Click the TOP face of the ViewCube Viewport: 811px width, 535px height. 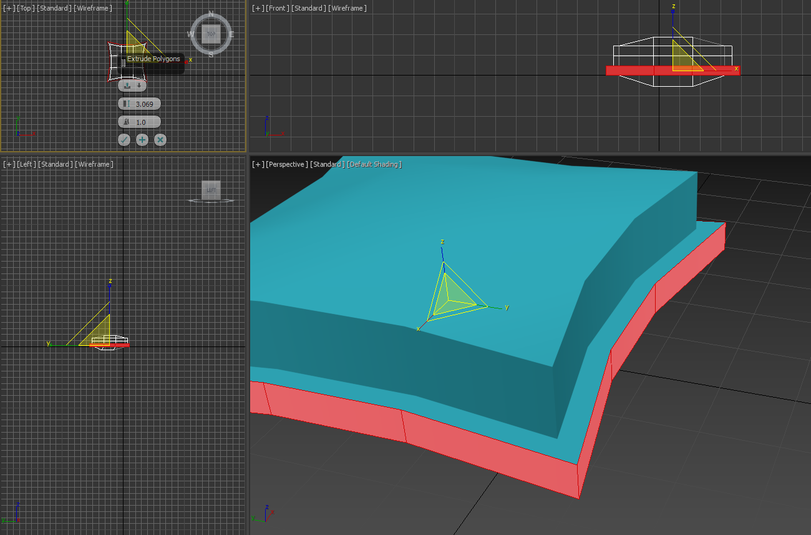[211, 34]
